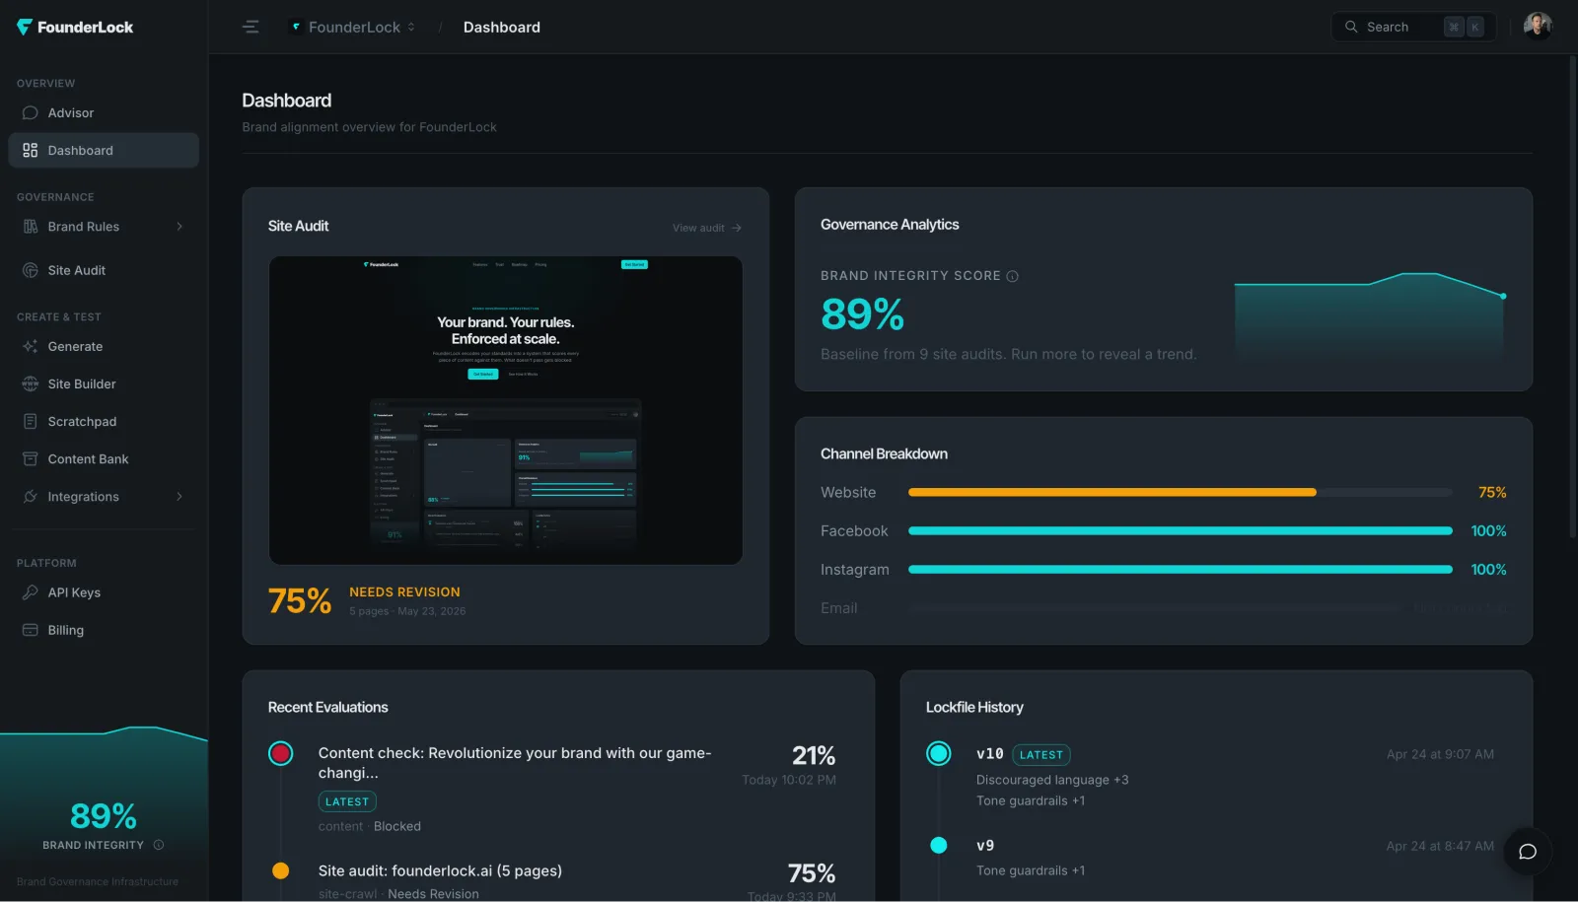Click the search magnifier icon
The height and width of the screenshot is (902, 1578).
(1351, 27)
